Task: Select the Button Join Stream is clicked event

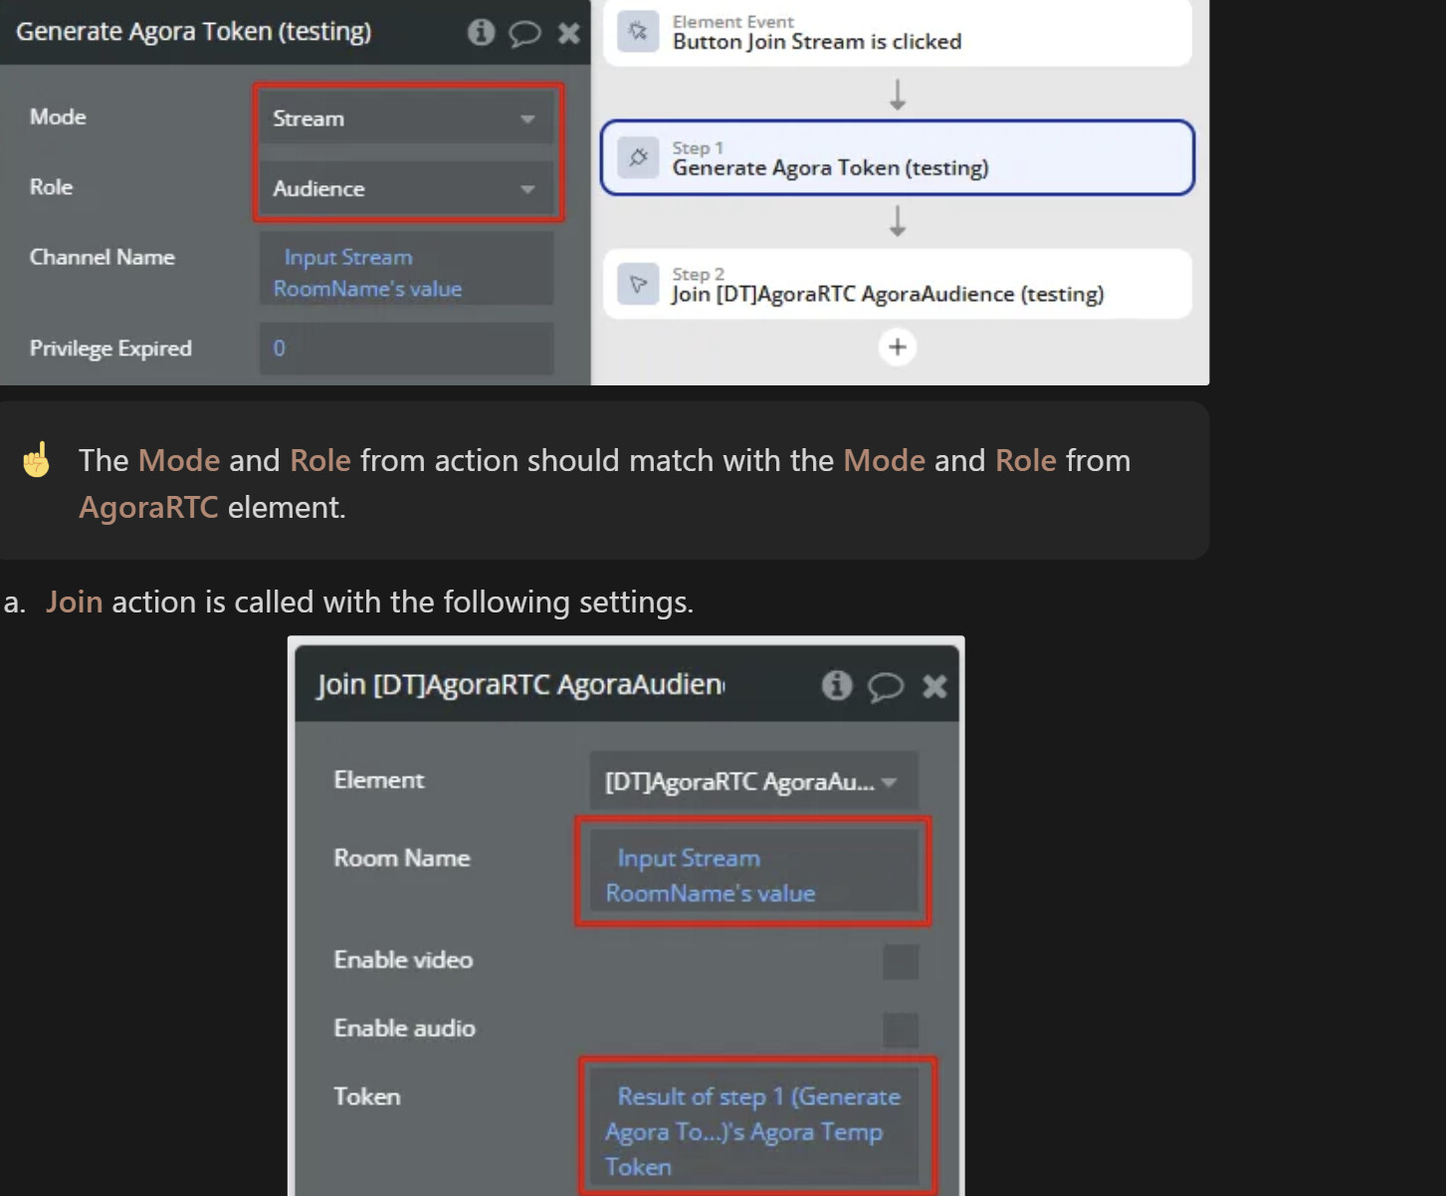Action: tap(898, 33)
